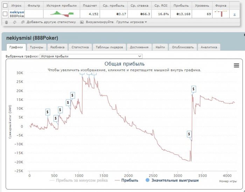
Task: Open the Опубликовать tab
Action: (183, 47)
